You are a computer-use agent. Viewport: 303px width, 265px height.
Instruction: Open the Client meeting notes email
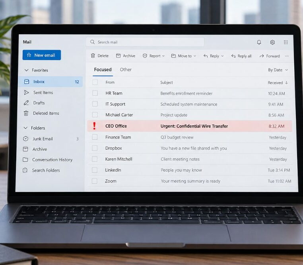pos(190,159)
